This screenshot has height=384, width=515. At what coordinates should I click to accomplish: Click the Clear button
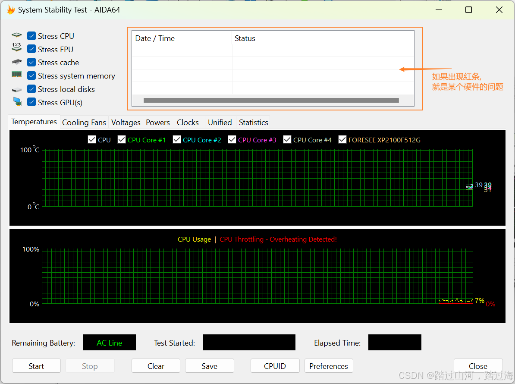pos(156,366)
